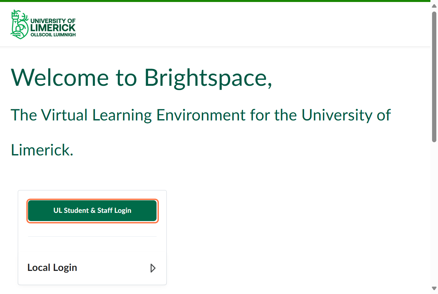Click the divider line inside the login card
The width and height of the screenshot is (438, 294).
pos(92,237)
